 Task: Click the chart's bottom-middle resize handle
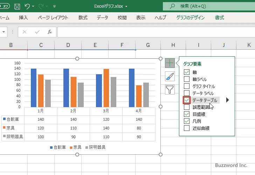[77, 155]
